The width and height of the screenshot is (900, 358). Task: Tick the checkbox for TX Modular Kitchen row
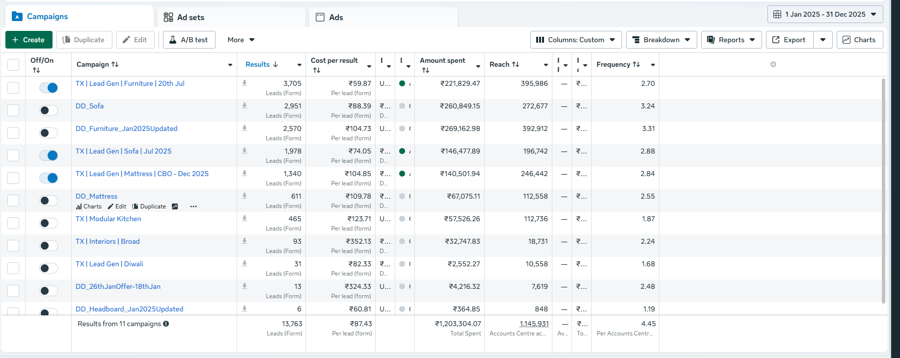13,223
